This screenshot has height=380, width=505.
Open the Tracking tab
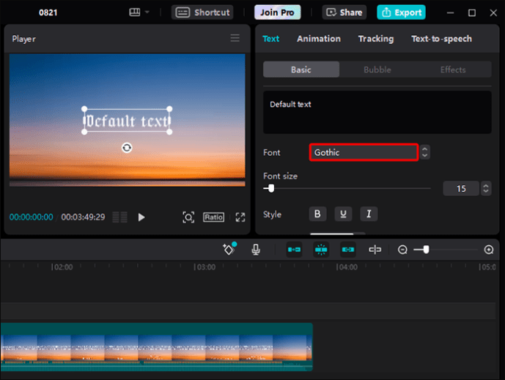[376, 39]
